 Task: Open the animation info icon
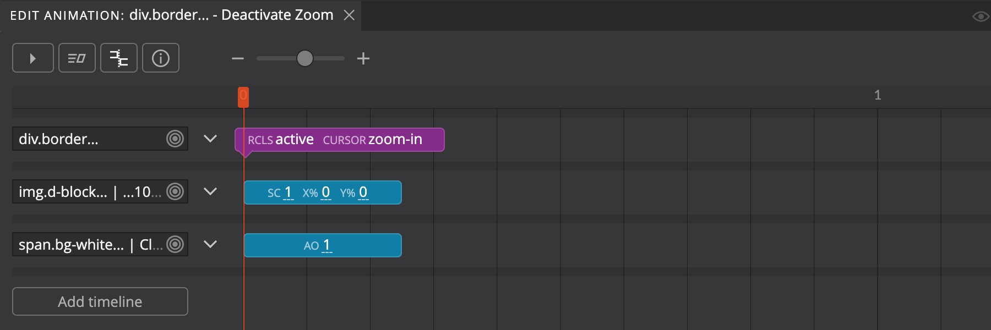[160, 58]
